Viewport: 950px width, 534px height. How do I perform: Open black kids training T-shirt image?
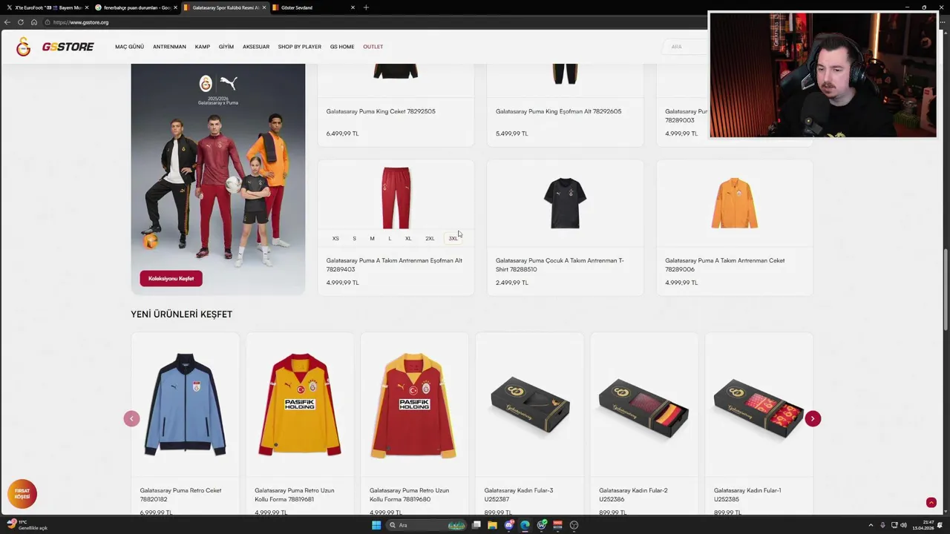(565, 202)
